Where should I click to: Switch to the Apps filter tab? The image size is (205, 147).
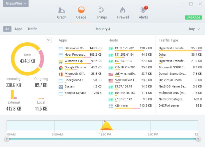coord(18,29)
